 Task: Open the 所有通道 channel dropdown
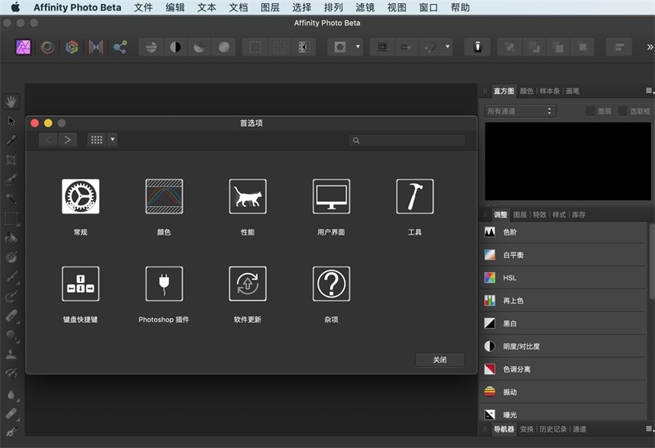tap(520, 111)
